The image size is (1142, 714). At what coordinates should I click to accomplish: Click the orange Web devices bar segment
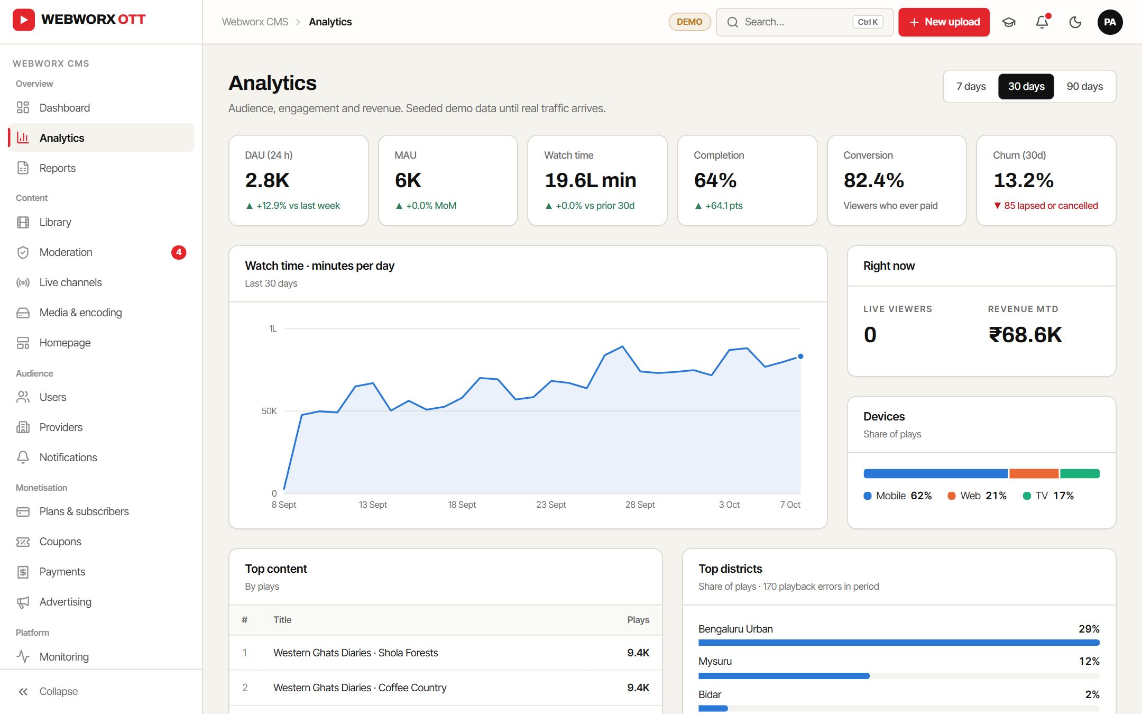point(1034,473)
